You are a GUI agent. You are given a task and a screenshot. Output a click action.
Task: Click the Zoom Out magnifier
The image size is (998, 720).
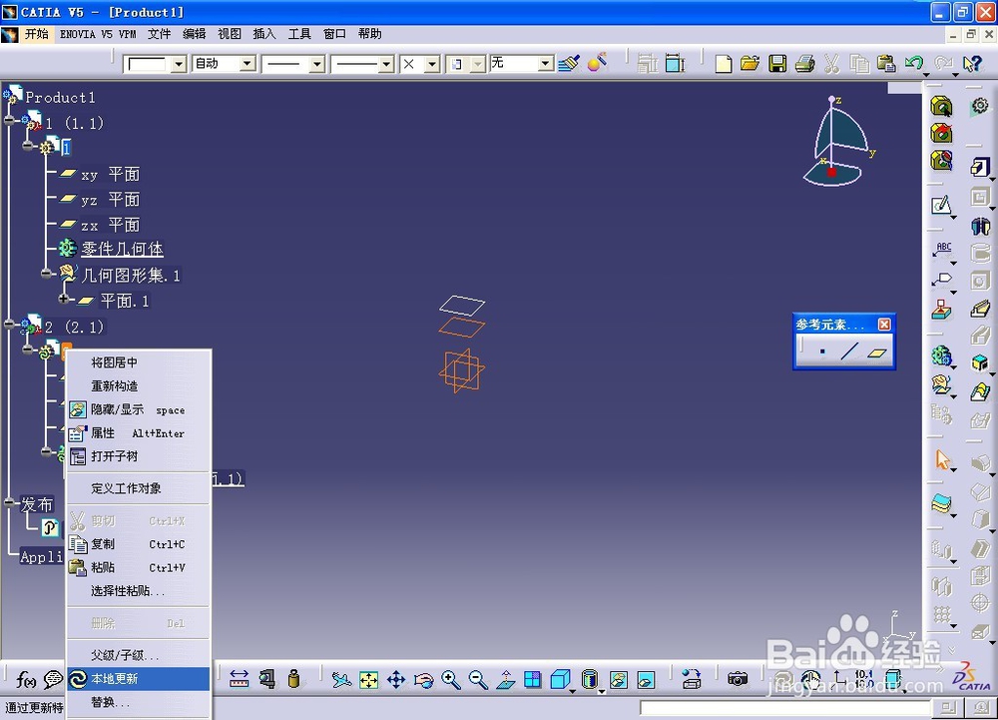[x=478, y=680]
